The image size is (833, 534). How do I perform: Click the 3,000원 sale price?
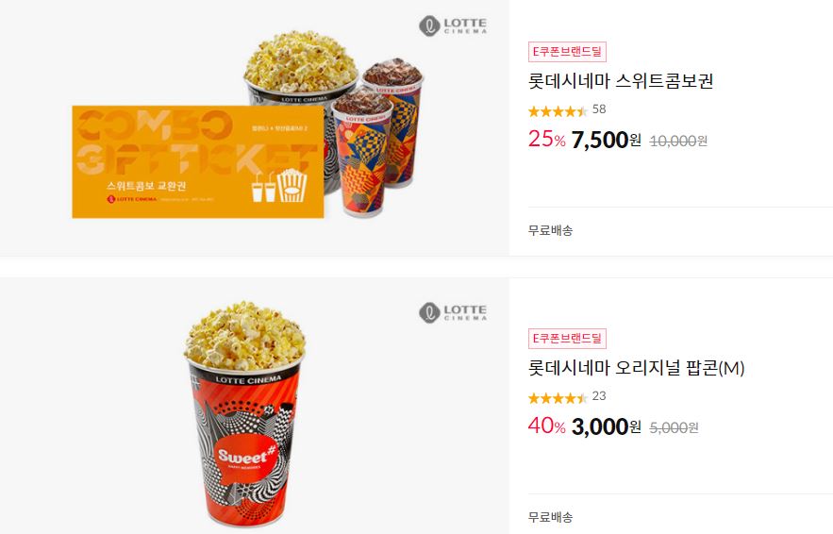point(607,426)
